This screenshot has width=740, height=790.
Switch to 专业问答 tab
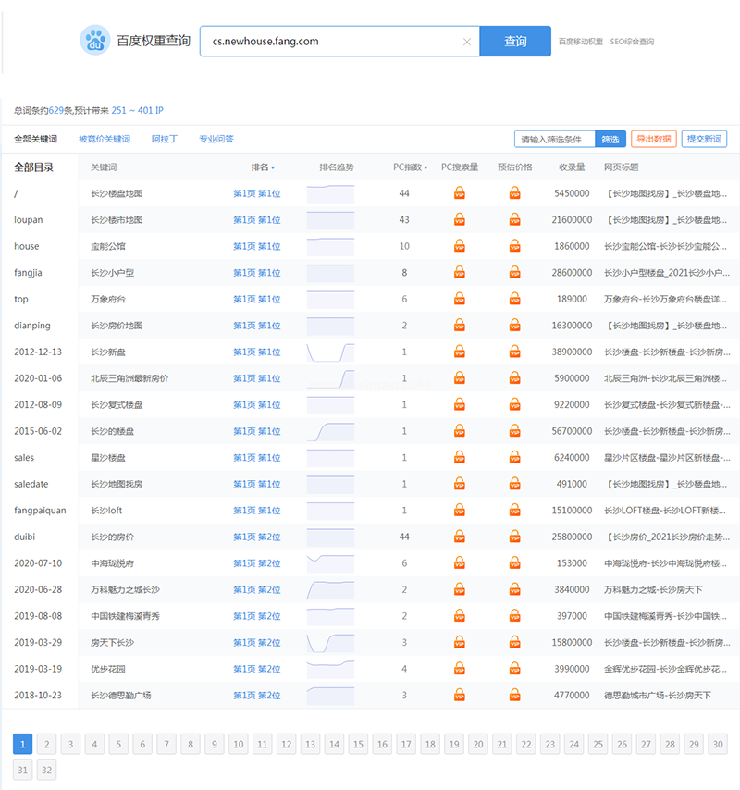point(216,140)
